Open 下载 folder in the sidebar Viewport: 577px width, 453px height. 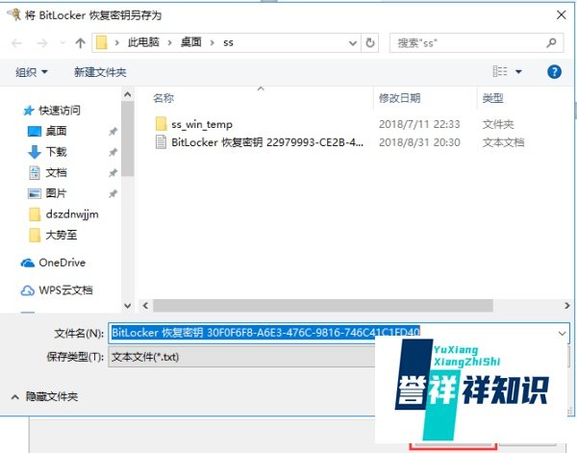click(x=56, y=152)
